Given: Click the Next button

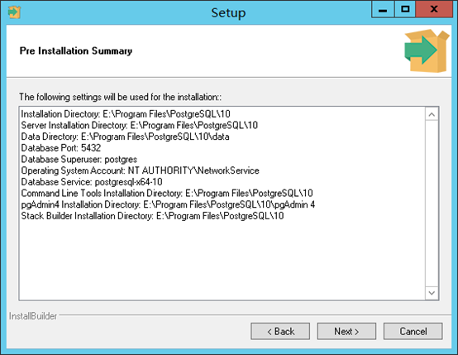Looking at the screenshot, I should (346, 331).
